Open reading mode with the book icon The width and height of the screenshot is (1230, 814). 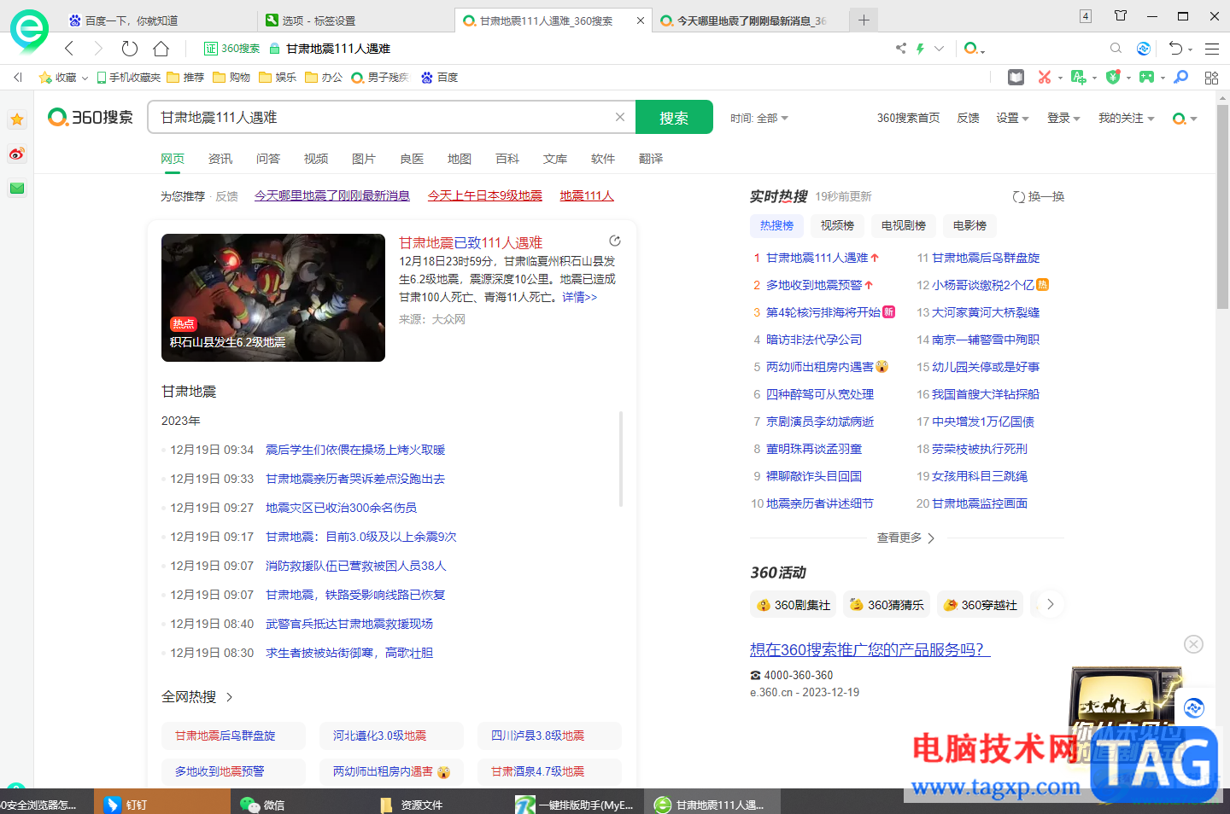point(1016,77)
